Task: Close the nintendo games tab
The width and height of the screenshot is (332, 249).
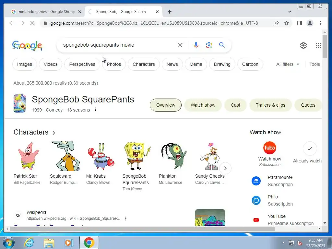Action: pyautogui.click(x=80, y=12)
